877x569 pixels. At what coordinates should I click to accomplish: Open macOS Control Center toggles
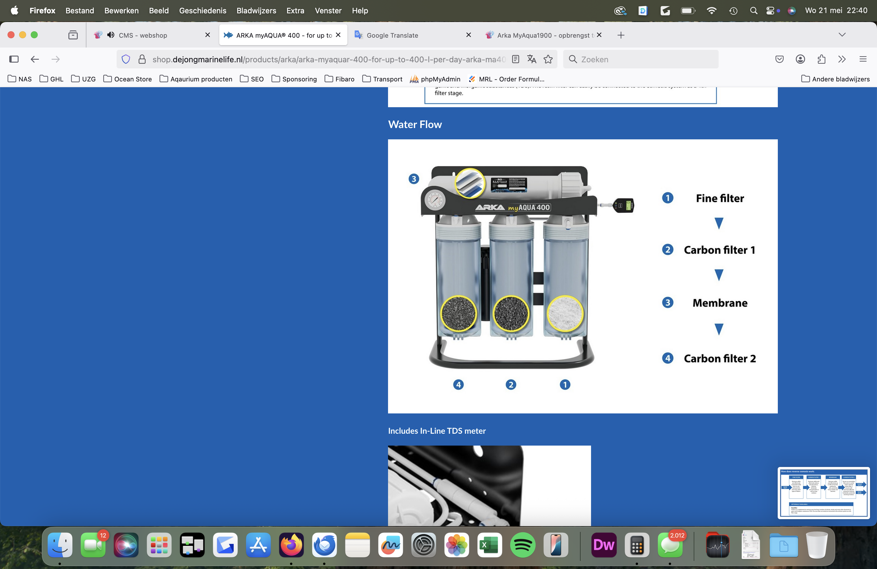click(770, 11)
